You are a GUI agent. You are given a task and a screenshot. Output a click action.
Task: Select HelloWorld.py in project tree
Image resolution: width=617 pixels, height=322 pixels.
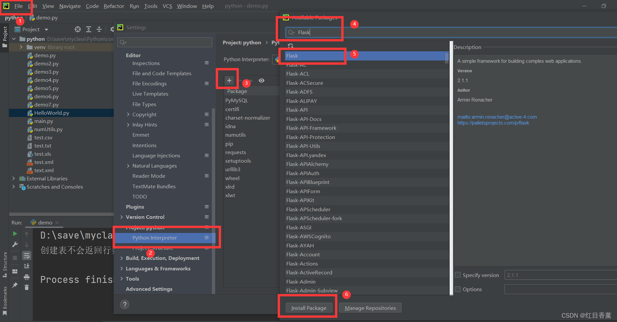[x=52, y=113]
